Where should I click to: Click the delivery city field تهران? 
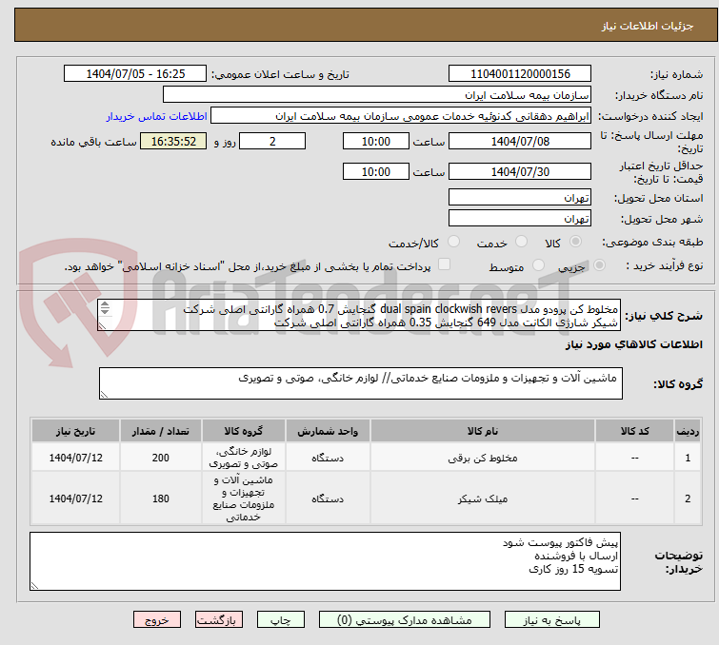pos(520,218)
